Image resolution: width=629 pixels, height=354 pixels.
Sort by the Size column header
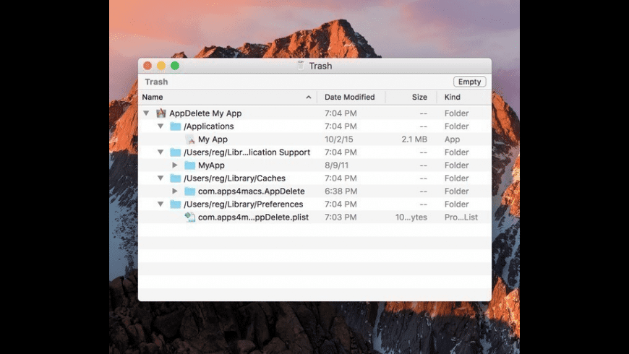click(x=419, y=97)
